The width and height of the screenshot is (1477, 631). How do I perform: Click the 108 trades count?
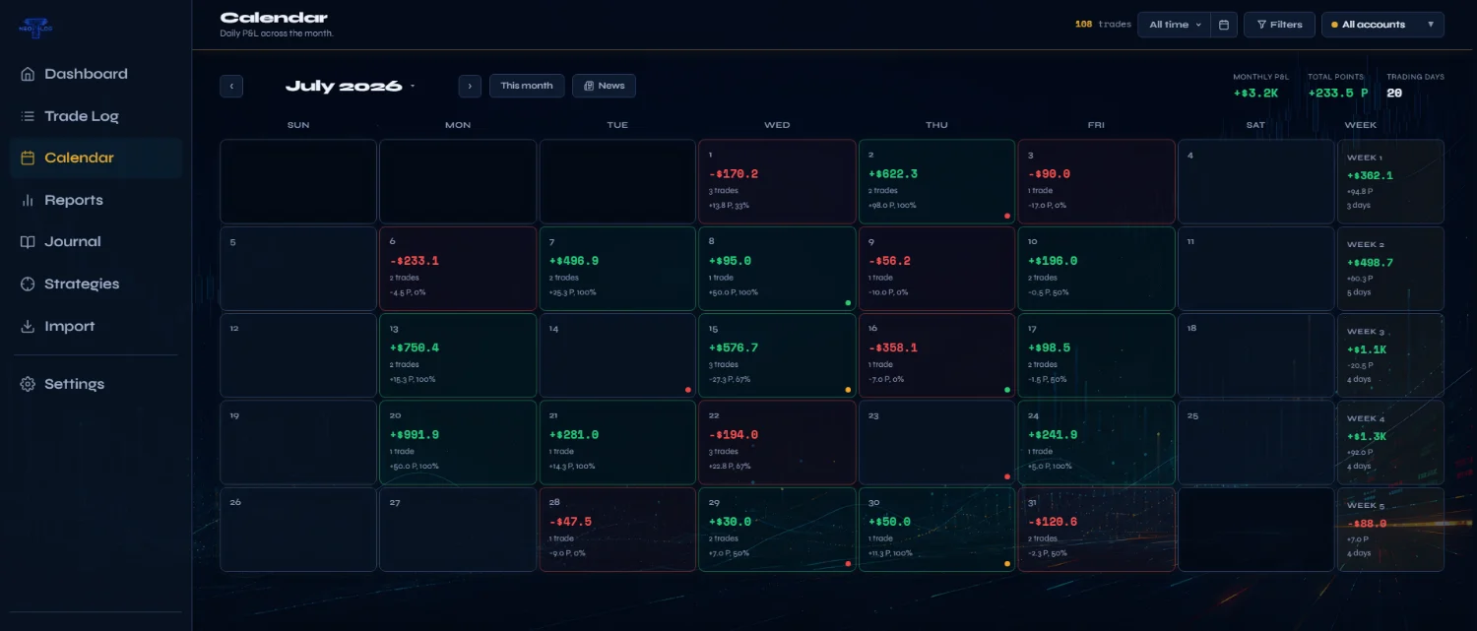point(1103,25)
